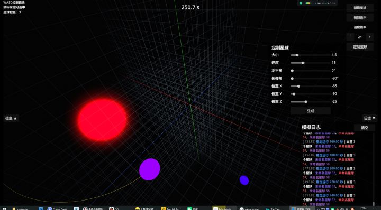This screenshot has height=210, width=381.
Task: Click 销毁选中 to destroy selection
Action: point(360,17)
